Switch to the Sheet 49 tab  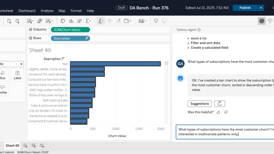[x=12, y=145]
